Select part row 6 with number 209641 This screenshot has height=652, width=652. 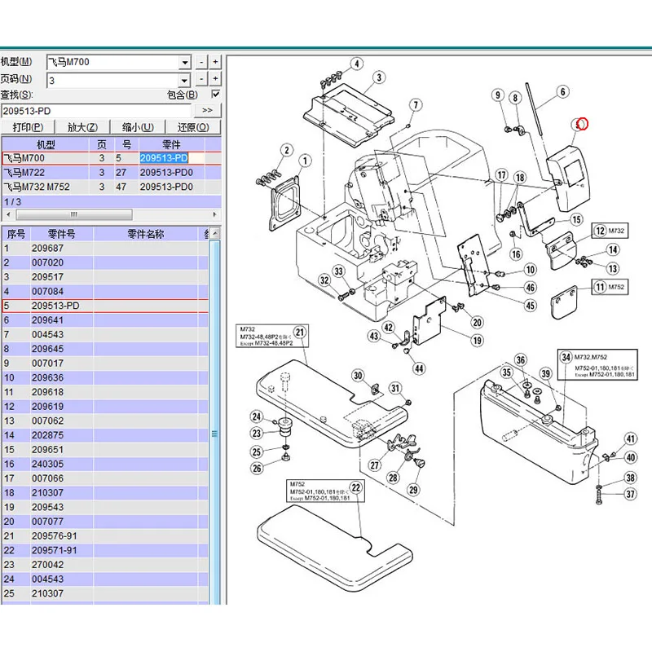[x=105, y=320]
